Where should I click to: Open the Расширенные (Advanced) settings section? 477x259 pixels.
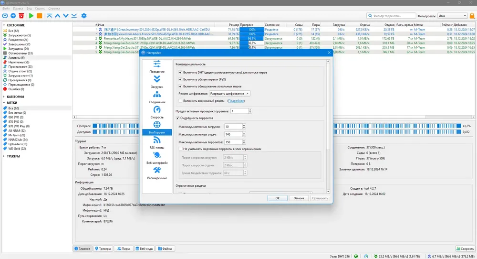coord(157,173)
